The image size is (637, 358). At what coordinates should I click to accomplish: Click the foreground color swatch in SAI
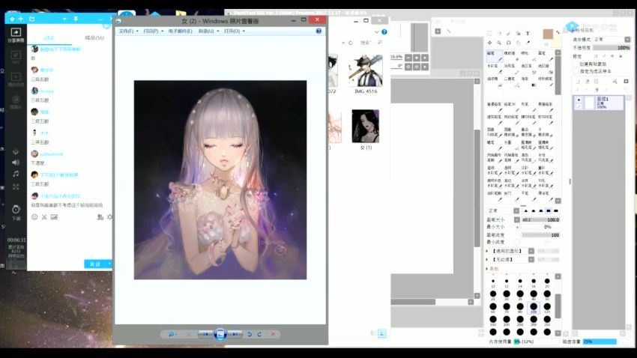[x=548, y=34]
